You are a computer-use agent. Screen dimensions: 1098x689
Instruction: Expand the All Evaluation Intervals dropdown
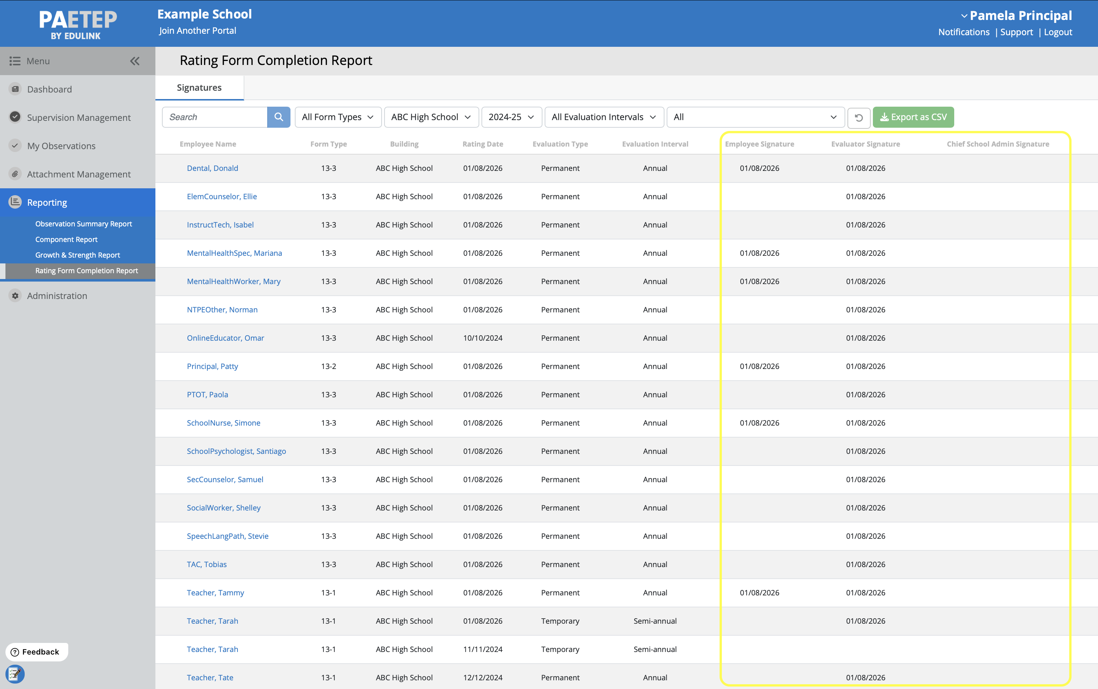coord(603,117)
